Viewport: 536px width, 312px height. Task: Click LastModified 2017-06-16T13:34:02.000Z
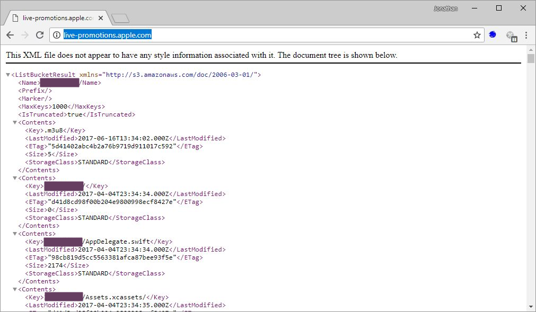(124, 138)
